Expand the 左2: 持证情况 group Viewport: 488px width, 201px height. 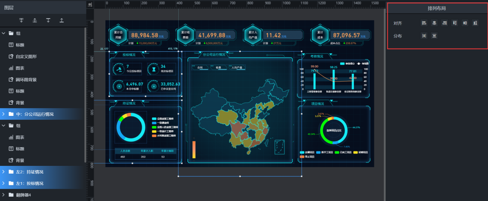coord(4,172)
